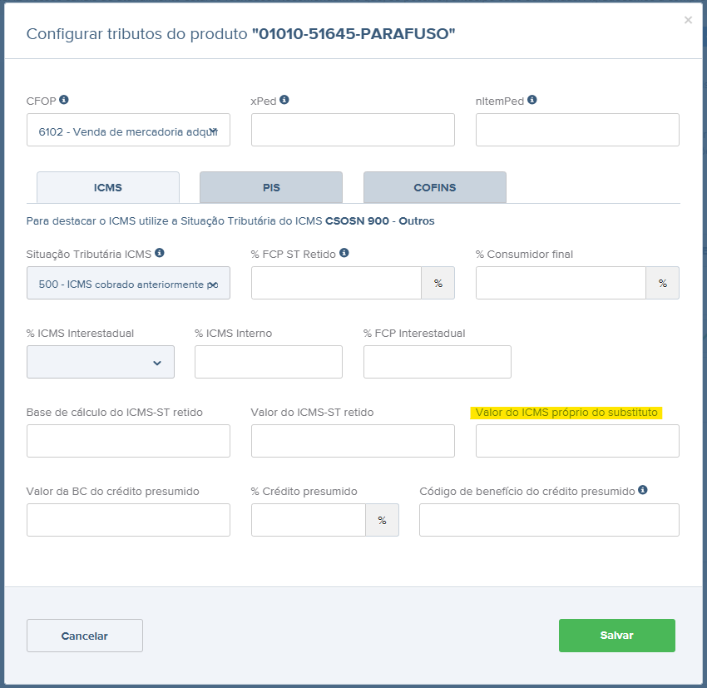Switch to the PIS tab
707x688 pixels.
tap(271, 187)
